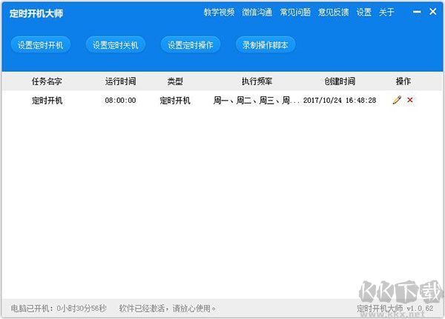Open the 教学视频 tutorial link
This screenshot has height=319, width=445.
219,13
